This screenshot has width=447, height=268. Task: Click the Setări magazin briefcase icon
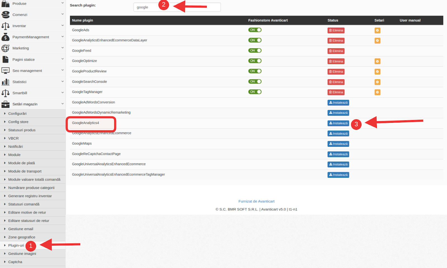click(x=5, y=104)
